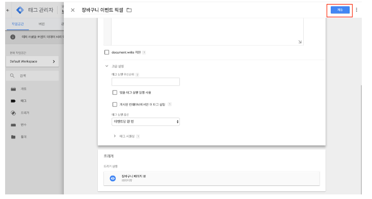The height and width of the screenshot is (199, 372).
Task: Open the Default Workspace selector
Action: [32, 62]
